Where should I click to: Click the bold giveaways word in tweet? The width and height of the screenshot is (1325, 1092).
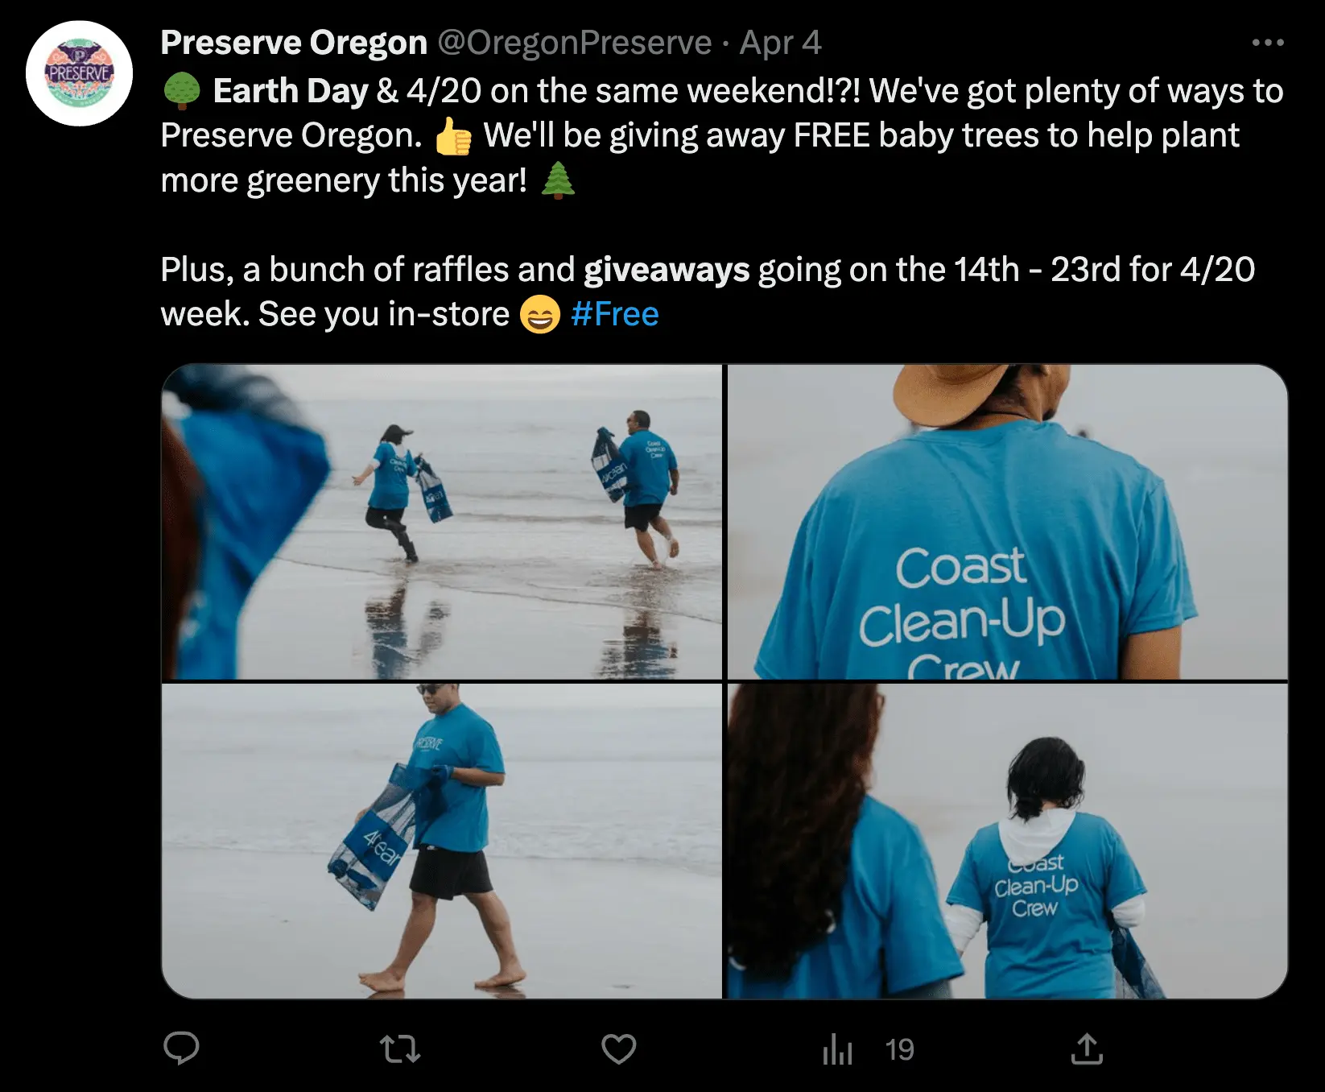[667, 270]
